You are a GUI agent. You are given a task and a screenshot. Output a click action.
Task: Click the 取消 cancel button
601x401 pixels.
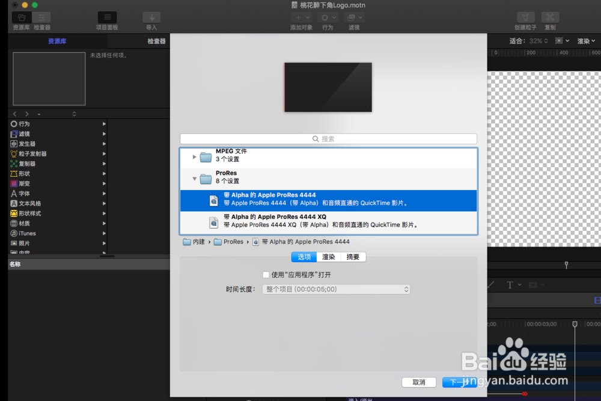click(418, 382)
